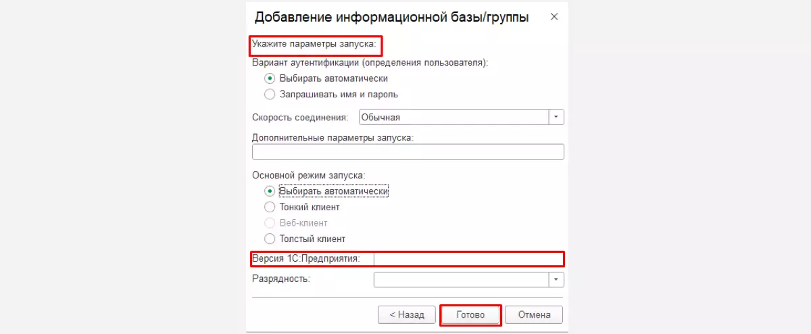Image resolution: width=811 pixels, height=334 pixels.
Task: Click the Основной режим запуска label
Action: (x=308, y=174)
